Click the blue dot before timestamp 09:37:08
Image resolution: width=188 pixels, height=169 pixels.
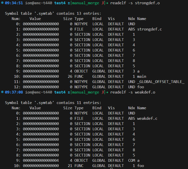[2, 92]
